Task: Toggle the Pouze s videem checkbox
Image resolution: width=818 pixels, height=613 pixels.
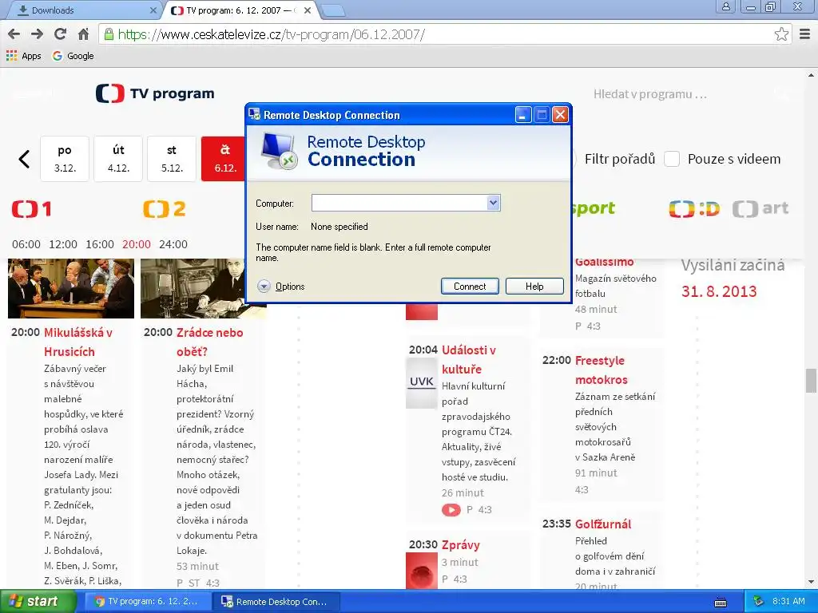Action: click(671, 159)
